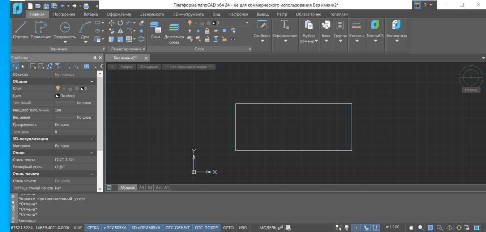Collapse the 3D-визуализация section

(x=92, y=139)
